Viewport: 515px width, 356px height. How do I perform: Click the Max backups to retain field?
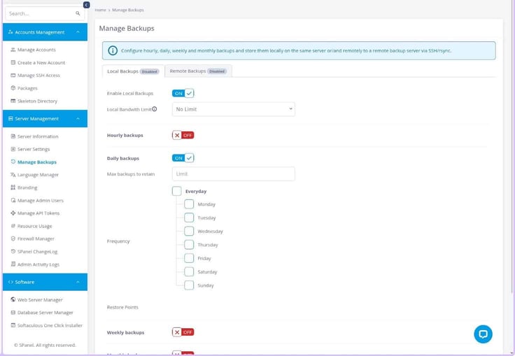click(234, 173)
